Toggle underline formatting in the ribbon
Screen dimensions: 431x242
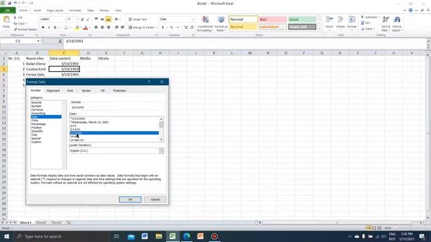[x=55, y=28]
